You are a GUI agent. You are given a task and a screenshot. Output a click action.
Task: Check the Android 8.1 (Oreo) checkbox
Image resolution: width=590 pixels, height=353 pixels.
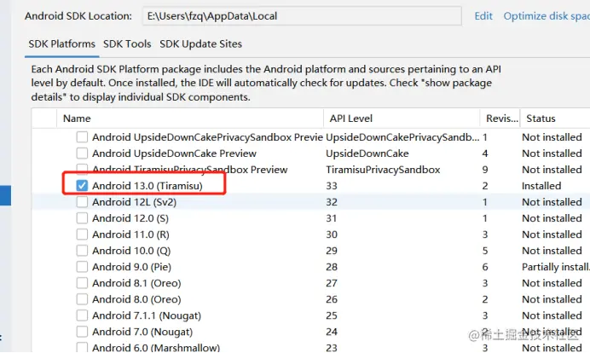point(82,283)
